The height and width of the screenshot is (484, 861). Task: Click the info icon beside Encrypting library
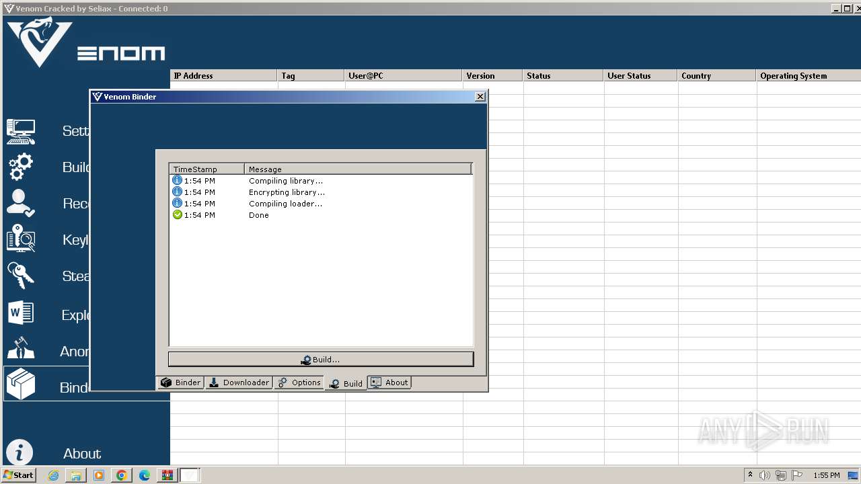point(177,192)
